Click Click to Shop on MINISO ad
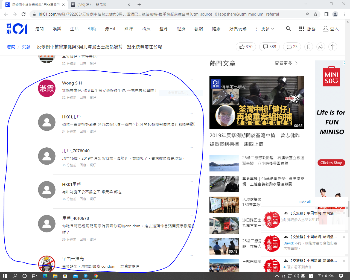The width and height of the screenshot is (350, 280). (x=331, y=163)
